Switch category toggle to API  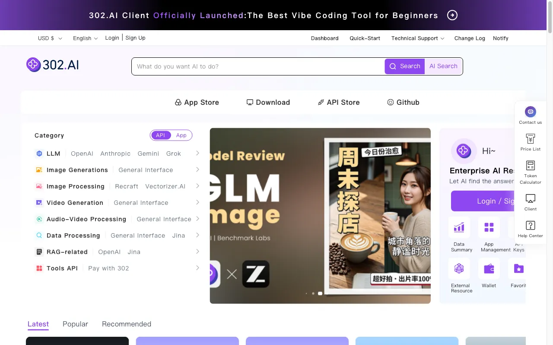pyautogui.click(x=161, y=135)
